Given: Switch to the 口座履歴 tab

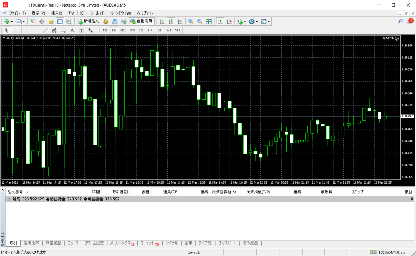Looking at the screenshot, I should (53, 243).
